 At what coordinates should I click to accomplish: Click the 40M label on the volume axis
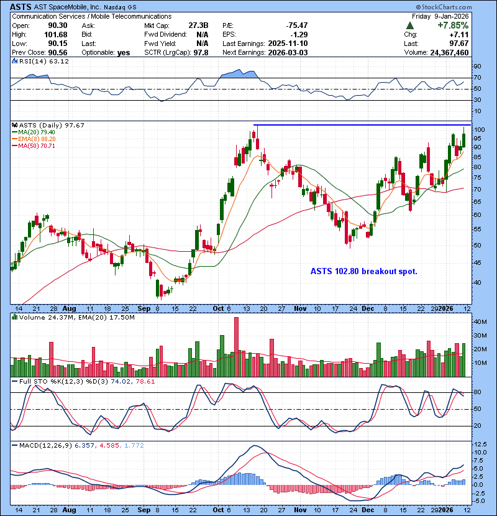[x=480, y=322]
